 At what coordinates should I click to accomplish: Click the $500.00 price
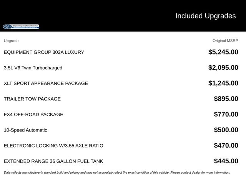click(x=226, y=130)
